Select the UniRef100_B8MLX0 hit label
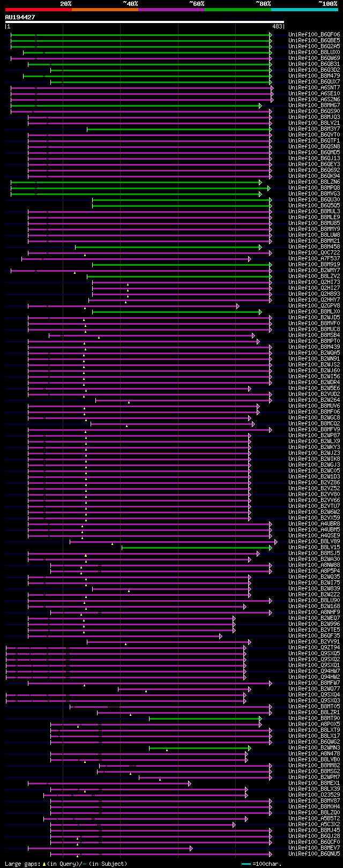This screenshot has width=343, height=868. 314,311
